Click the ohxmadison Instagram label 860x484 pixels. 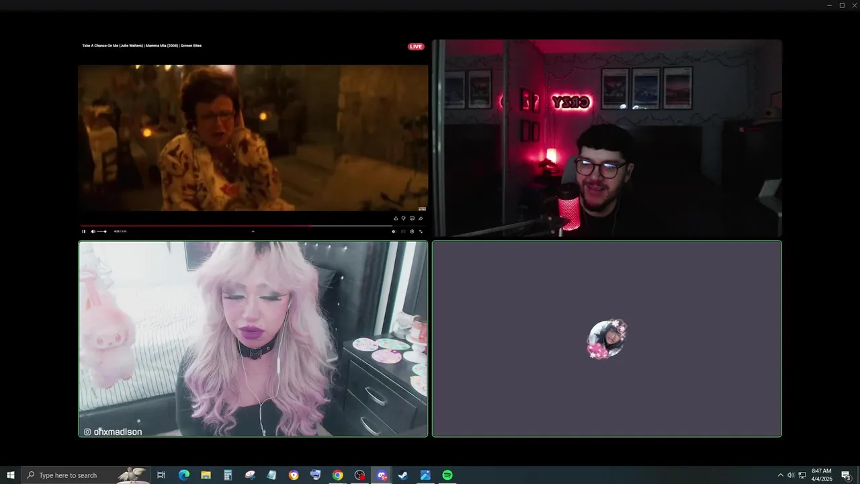click(x=113, y=432)
